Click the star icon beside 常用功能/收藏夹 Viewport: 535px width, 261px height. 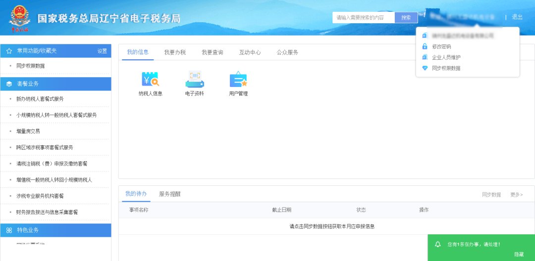[9, 51]
